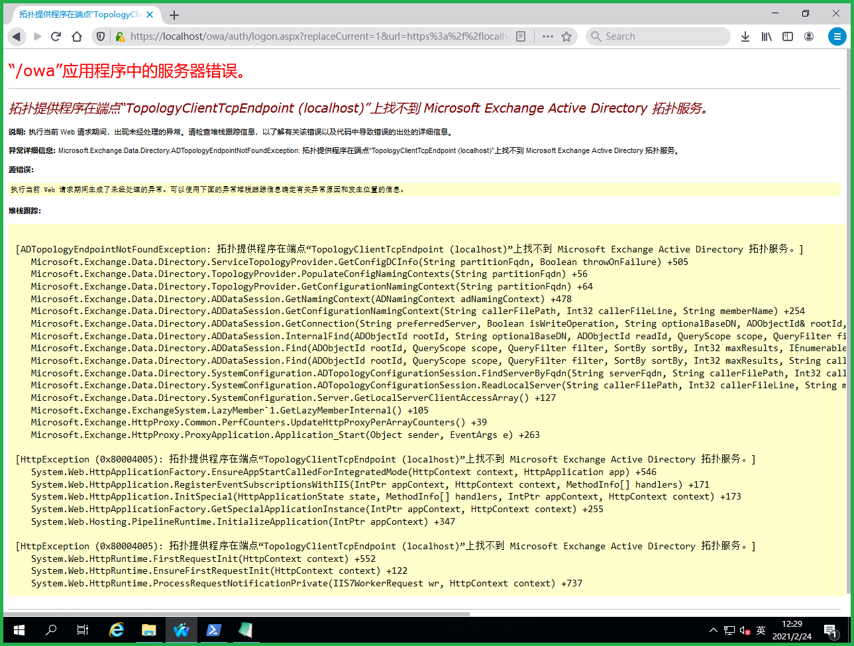854x646 pixels.
Task: Toggle the browser sidebar
Action: click(x=788, y=36)
